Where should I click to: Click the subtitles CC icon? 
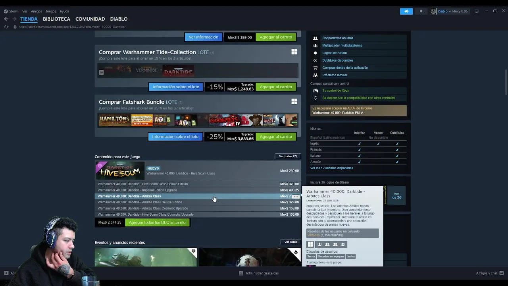pos(315,60)
